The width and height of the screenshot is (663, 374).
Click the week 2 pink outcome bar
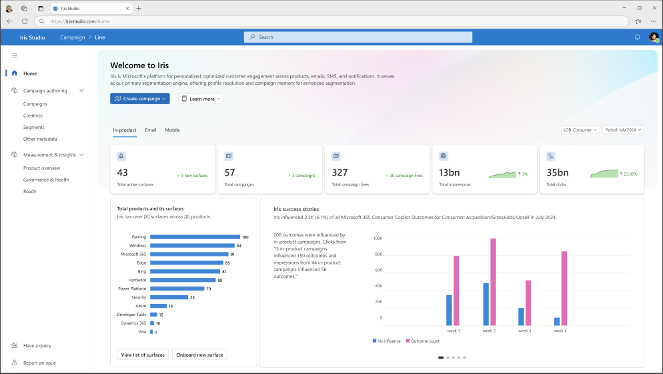click(493, 282)
